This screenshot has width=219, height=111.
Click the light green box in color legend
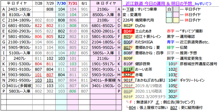(x=169, y=20)
